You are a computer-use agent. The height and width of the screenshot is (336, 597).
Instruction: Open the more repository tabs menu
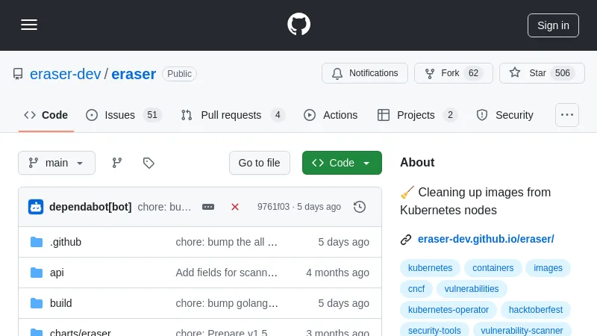(x=566, y=115)
